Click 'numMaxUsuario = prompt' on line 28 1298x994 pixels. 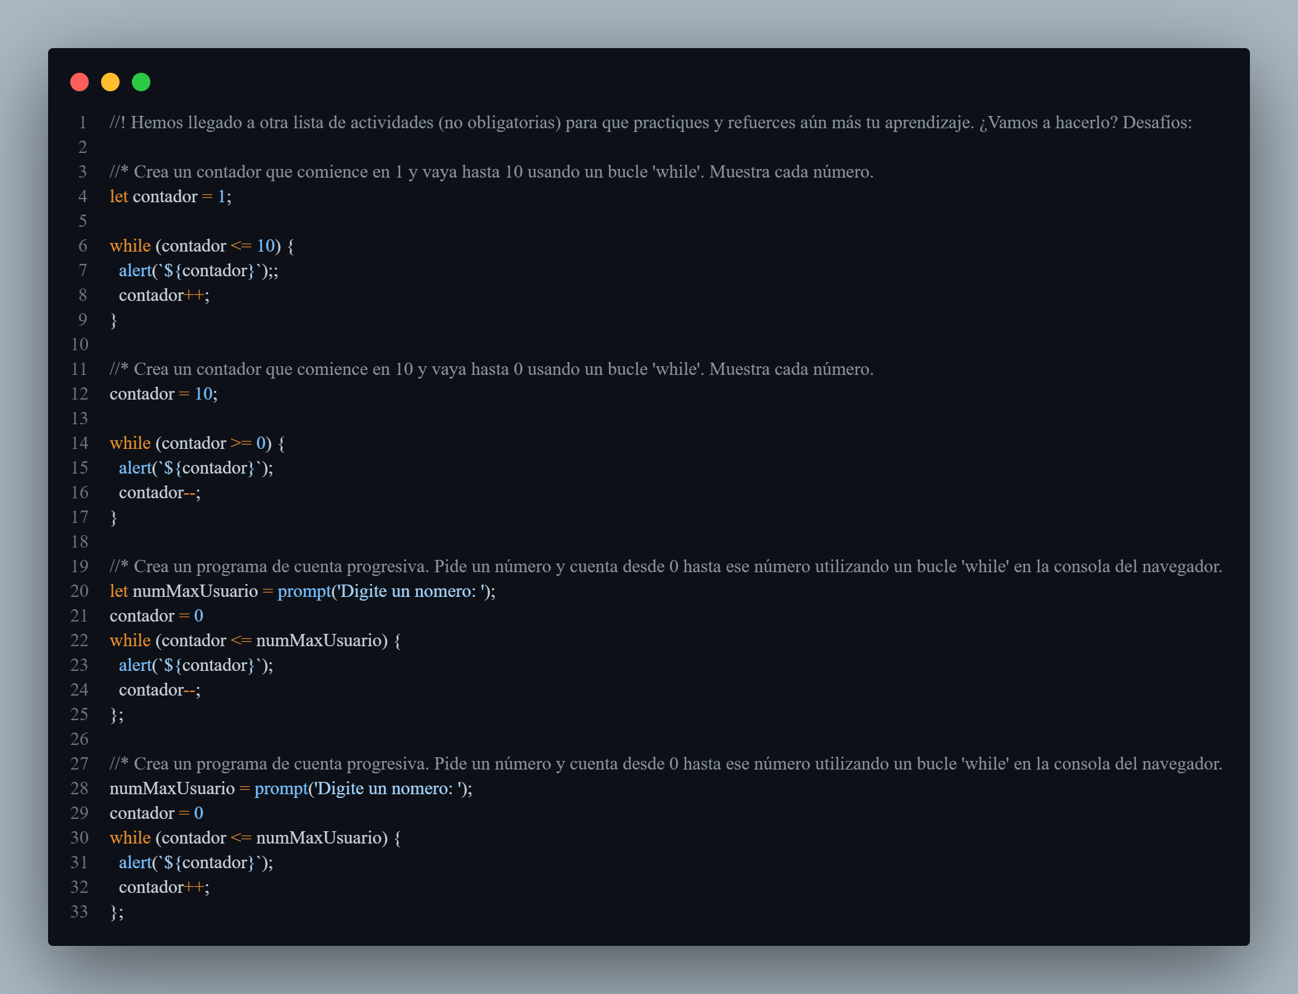[209, 788]
